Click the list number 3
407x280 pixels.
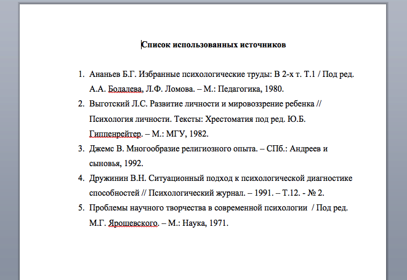80,149
